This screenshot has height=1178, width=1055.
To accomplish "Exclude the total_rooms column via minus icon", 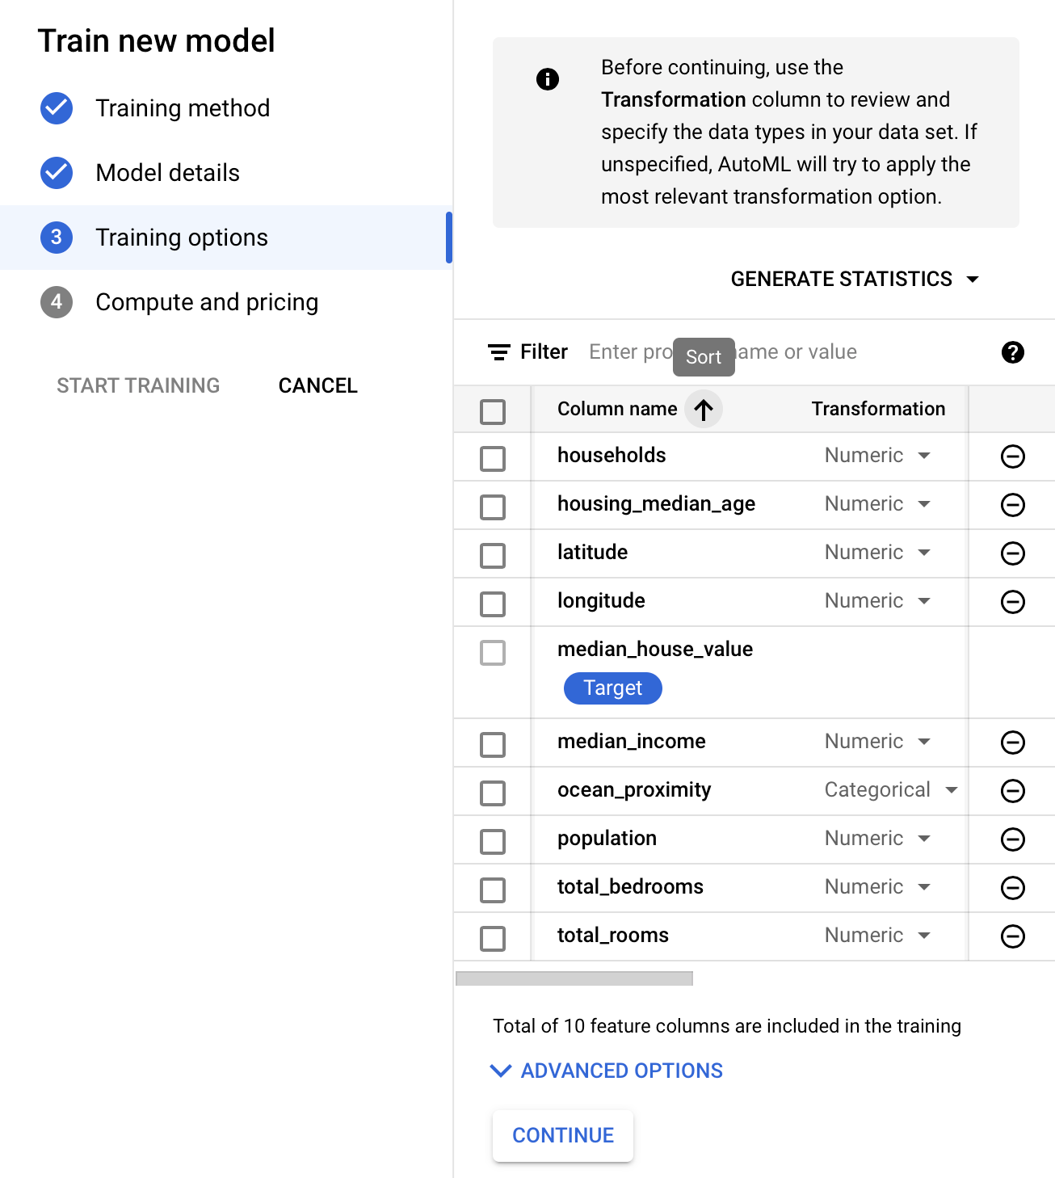I will click(1012, 936).
